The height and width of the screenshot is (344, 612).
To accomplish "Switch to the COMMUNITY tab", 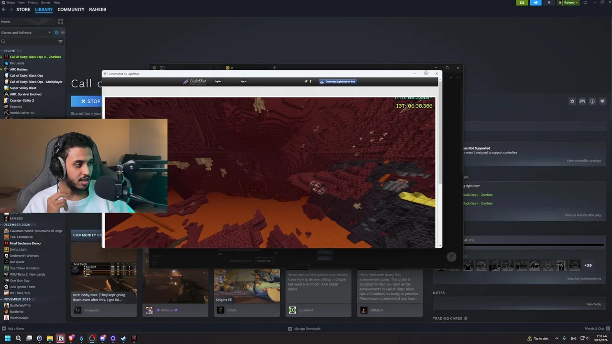I will (71, 10).
